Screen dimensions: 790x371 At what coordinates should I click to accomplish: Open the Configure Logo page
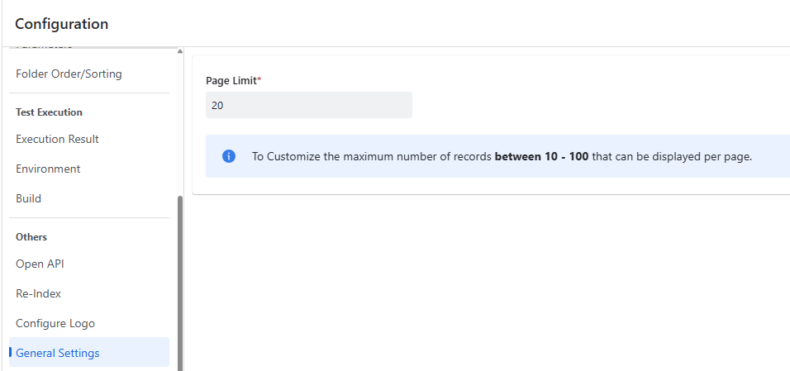[55, 323]
